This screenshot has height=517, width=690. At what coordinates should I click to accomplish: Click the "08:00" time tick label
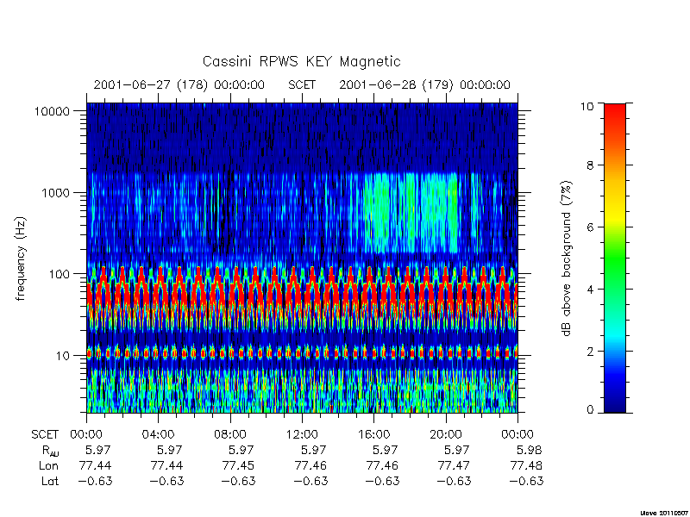[229, 435]
